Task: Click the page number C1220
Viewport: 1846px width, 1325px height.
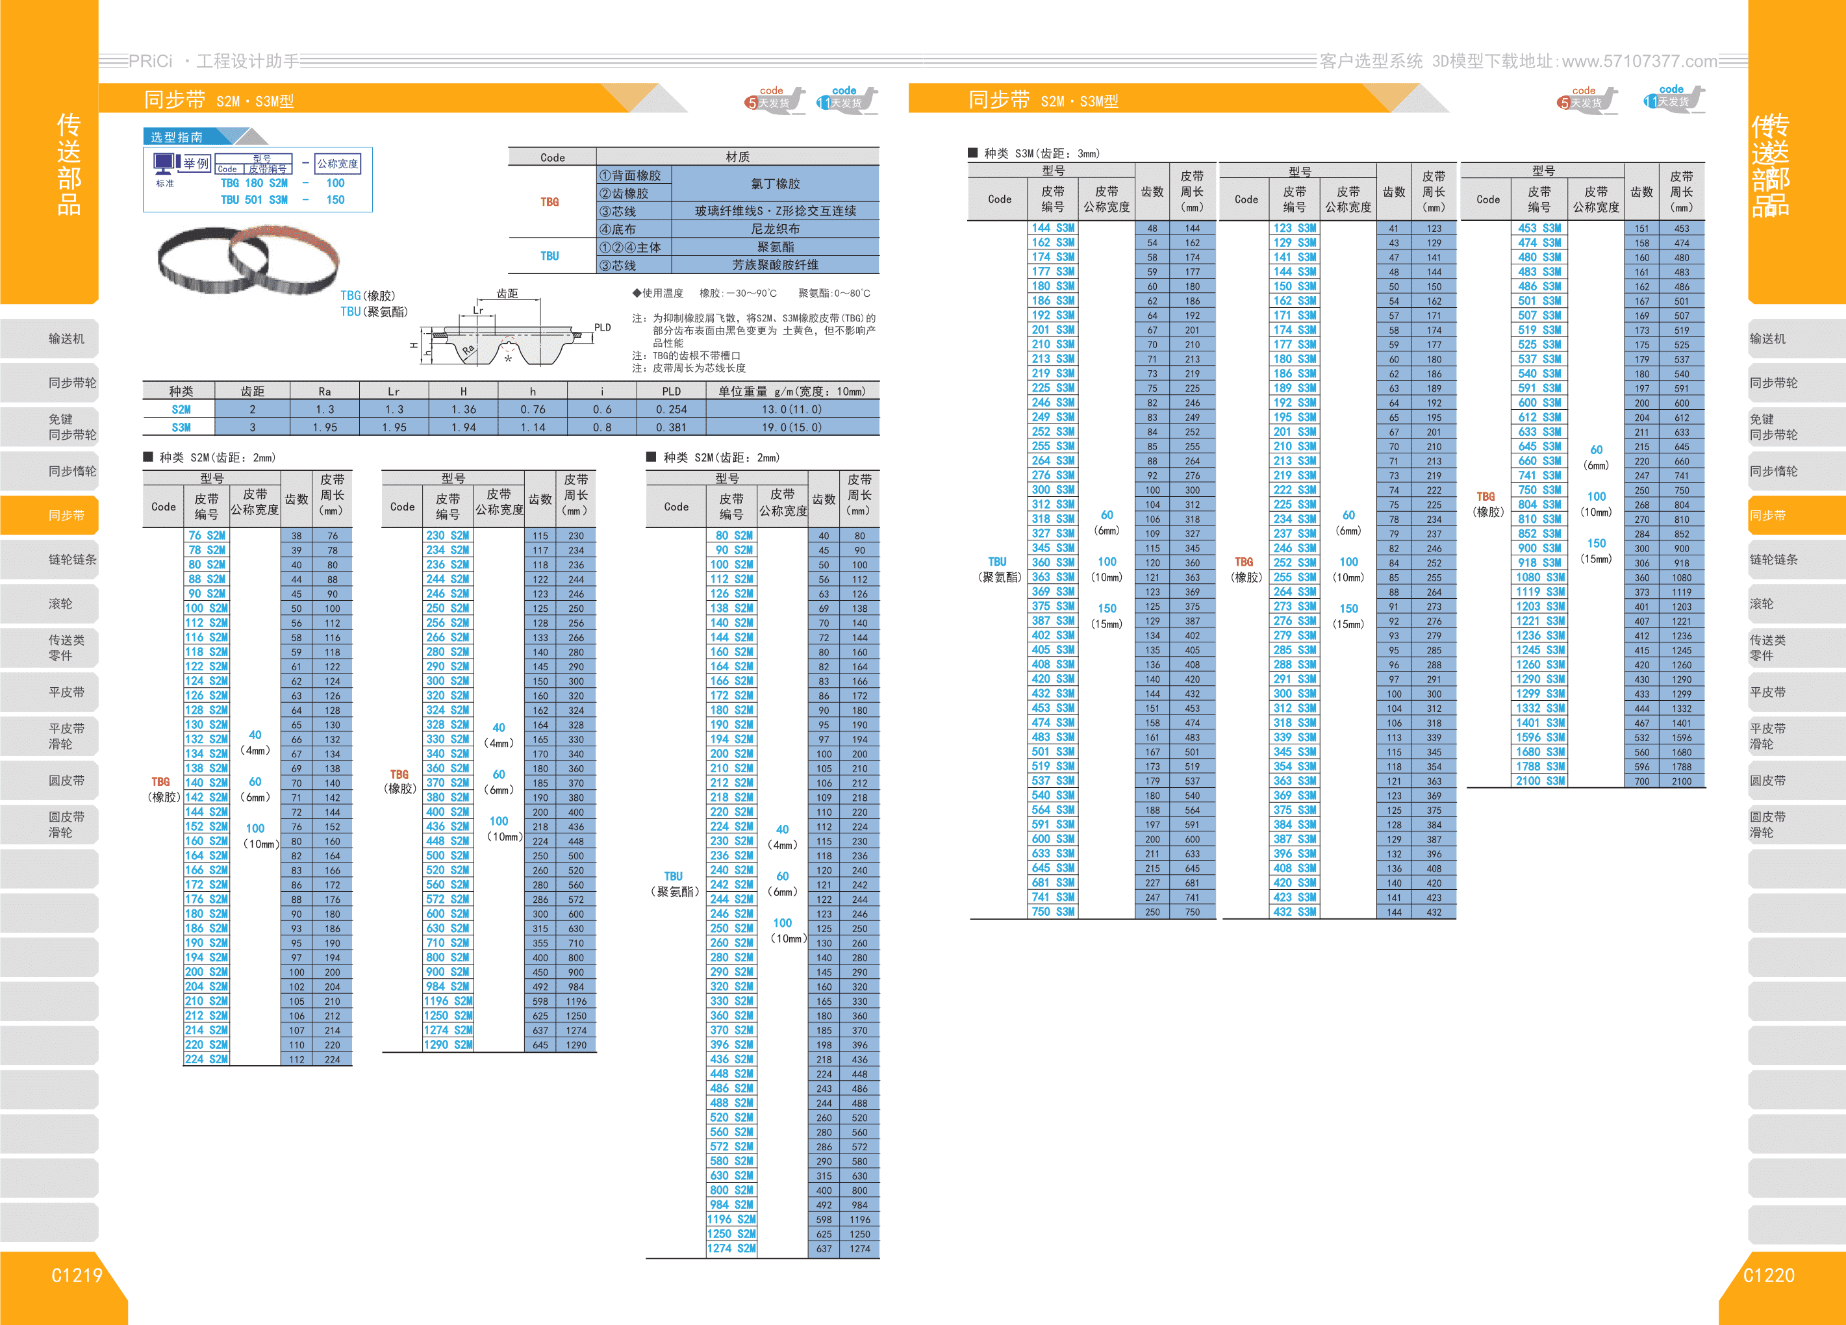Action: (x=1769, y=1276)
